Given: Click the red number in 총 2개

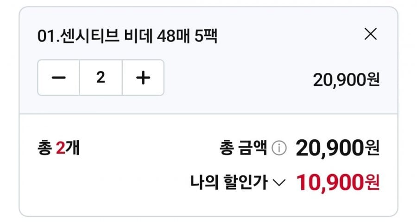Looking at the screenshot, I should (61, 149).
